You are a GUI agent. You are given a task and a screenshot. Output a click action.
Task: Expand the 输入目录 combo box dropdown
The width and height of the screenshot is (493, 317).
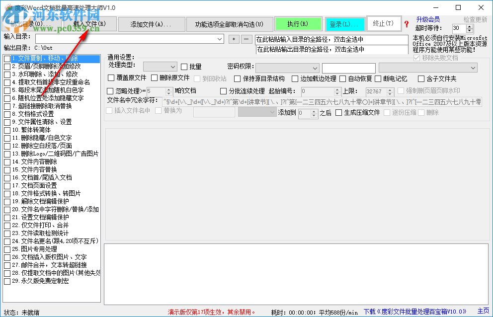219,38
